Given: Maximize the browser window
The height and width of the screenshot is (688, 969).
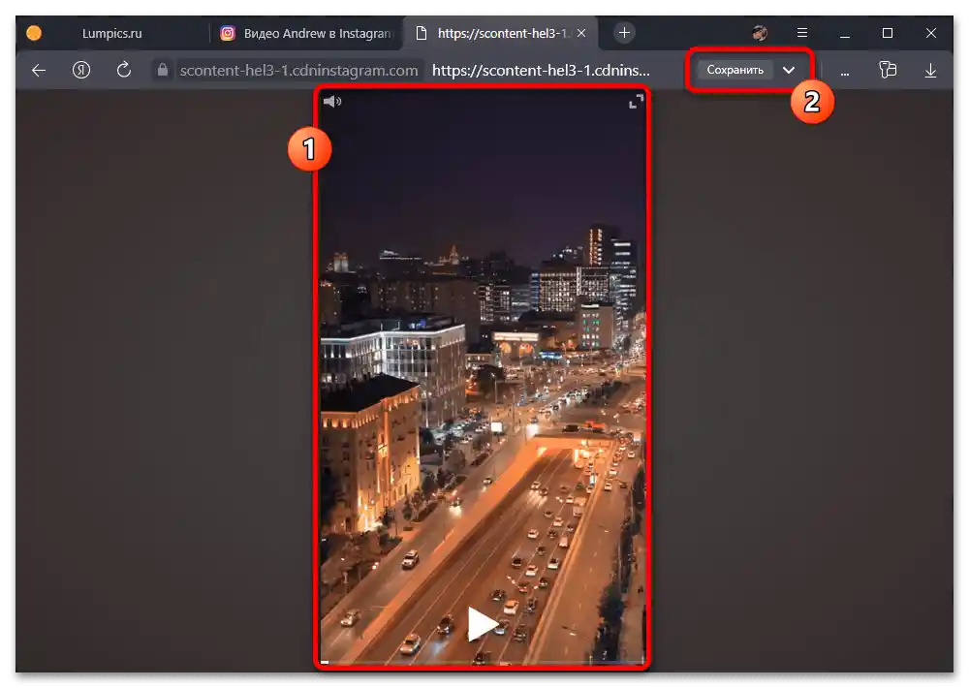Looking at the screenshot, I should click(888, 33).
